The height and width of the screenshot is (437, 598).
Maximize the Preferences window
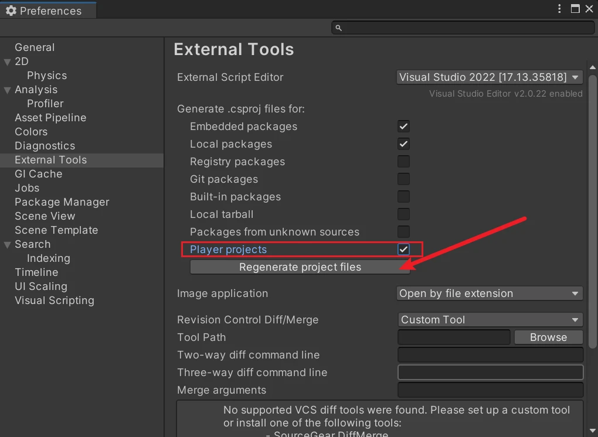pos(575,9)
